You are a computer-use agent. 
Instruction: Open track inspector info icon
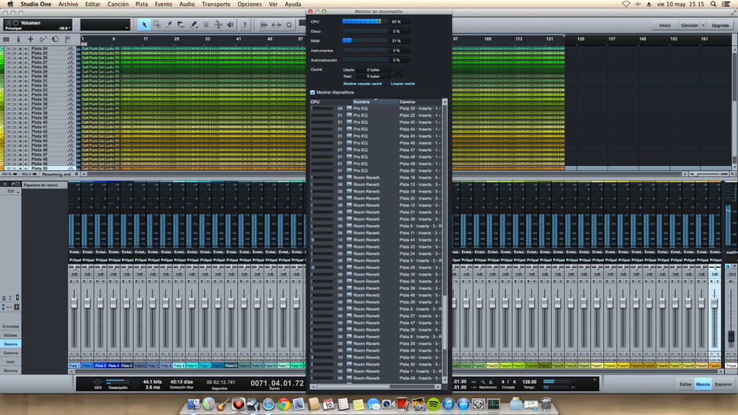click(x=18, y=39)
